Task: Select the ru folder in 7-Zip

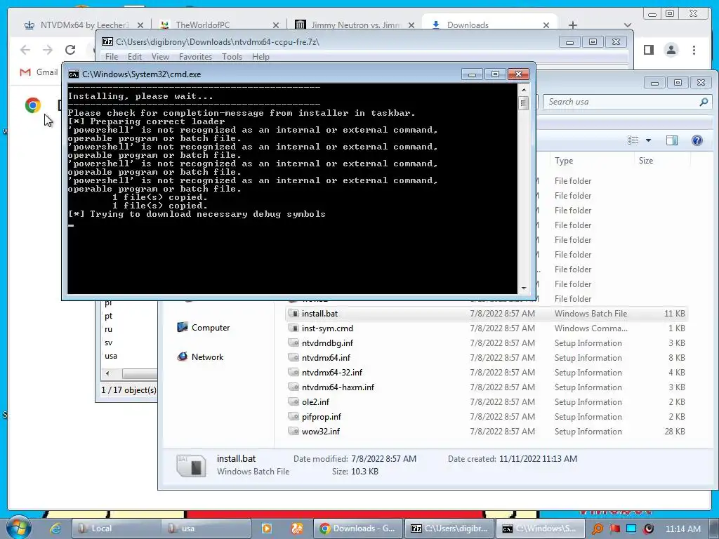Action: tap(108, 329)
